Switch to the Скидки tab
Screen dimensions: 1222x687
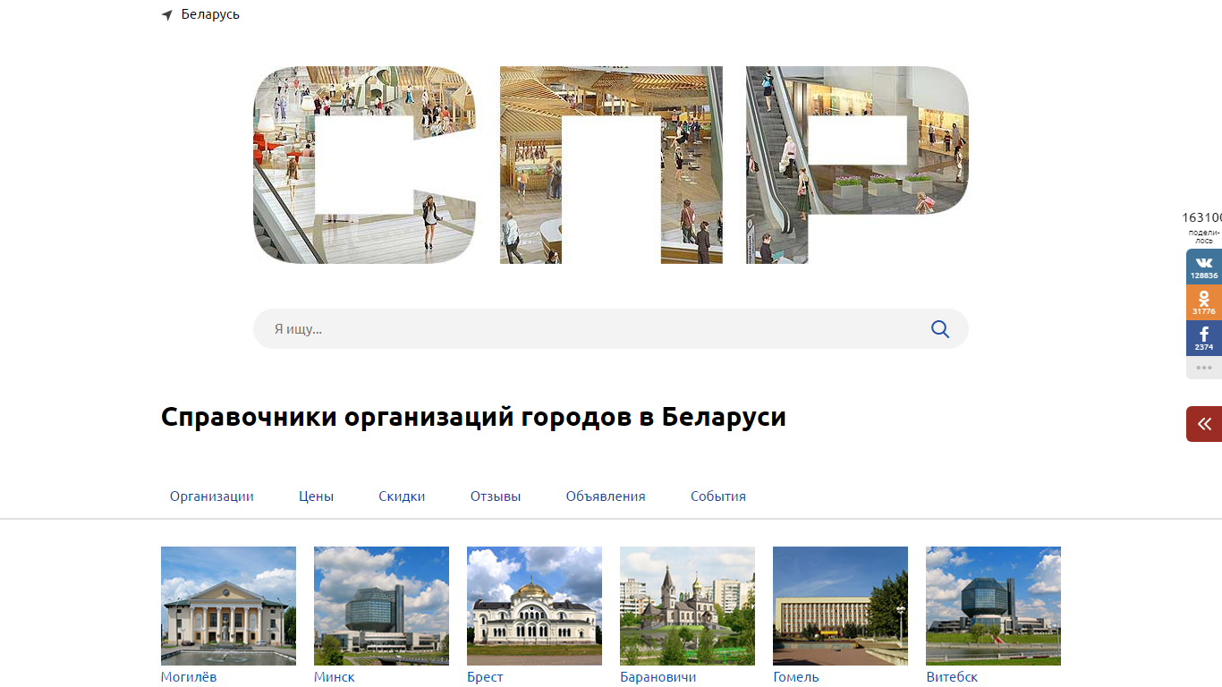click(402, 496)
